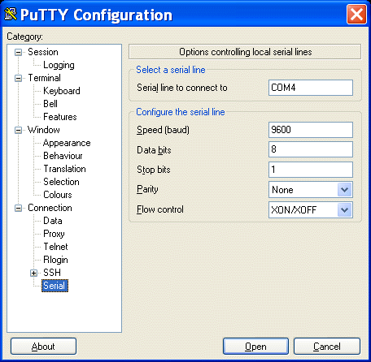This screenshot has width=371, height=362.
Task: Collapse the Connection tree node
Action: pyautogui.click(x=18, y=208)
